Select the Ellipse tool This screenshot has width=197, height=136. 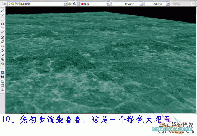tap(3, 50)
